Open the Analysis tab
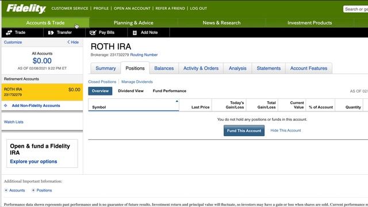 (237, 68)
